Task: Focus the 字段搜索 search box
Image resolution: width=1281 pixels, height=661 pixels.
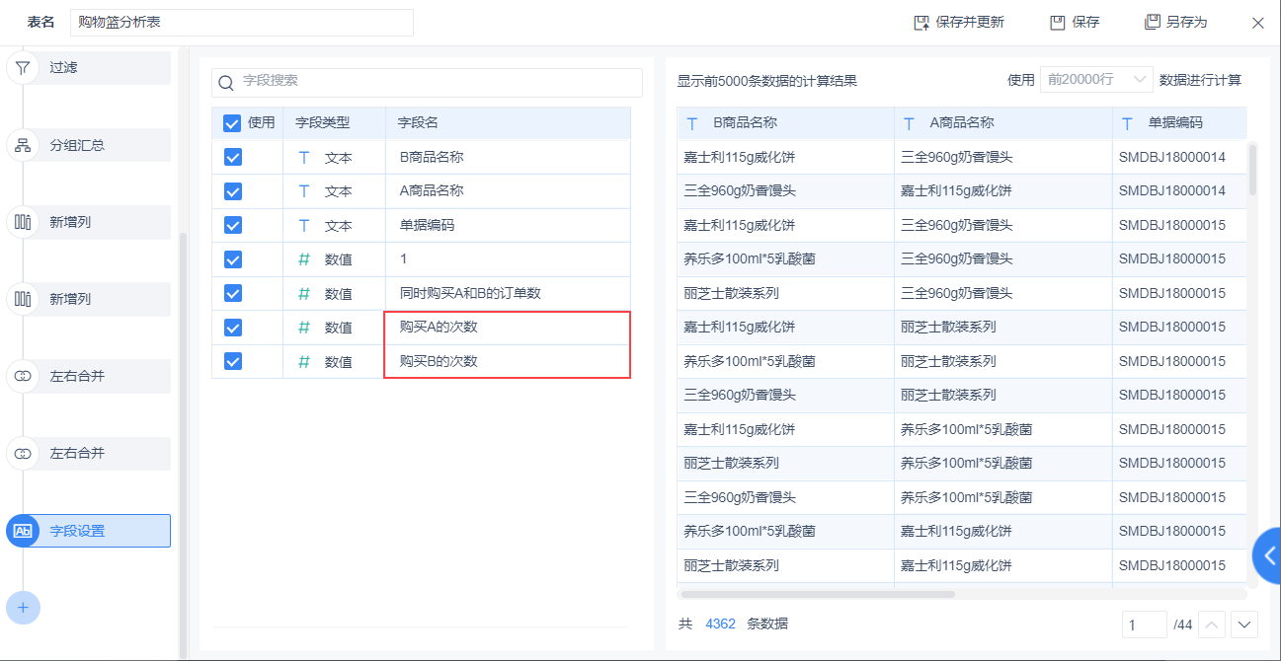Action: [427, 82]
